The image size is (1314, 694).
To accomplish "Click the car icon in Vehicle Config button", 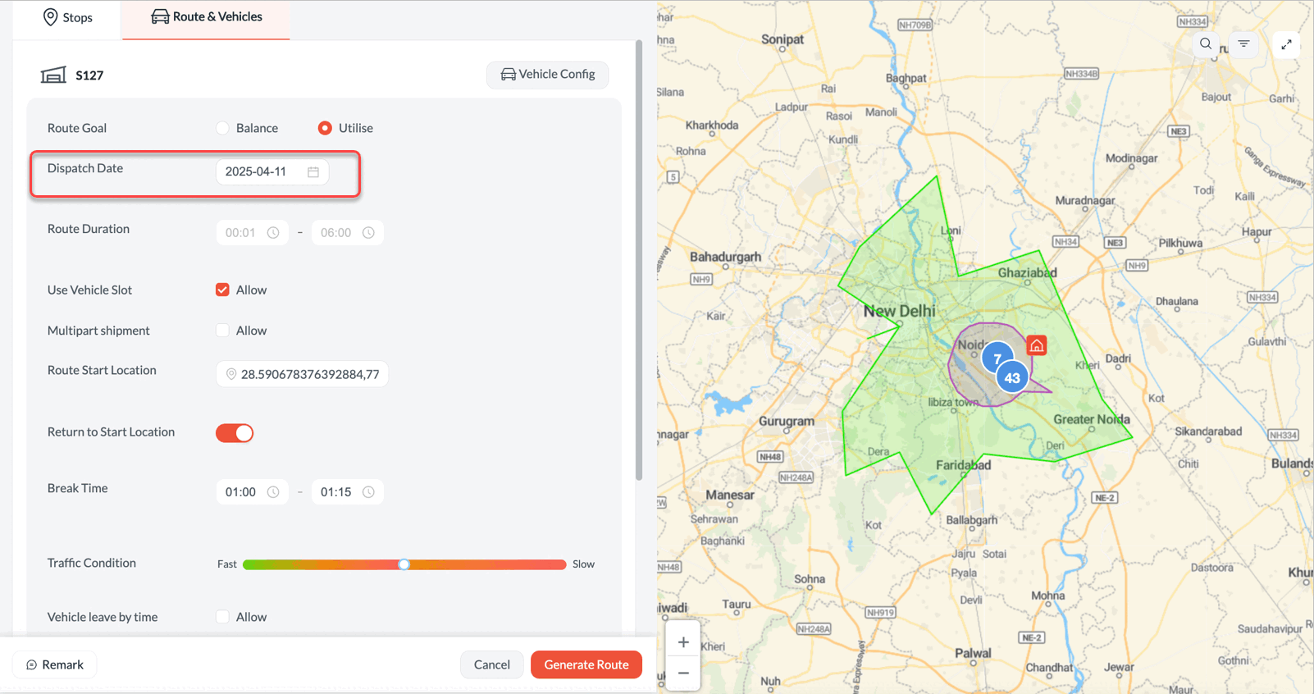I will (x=509, y=75).
